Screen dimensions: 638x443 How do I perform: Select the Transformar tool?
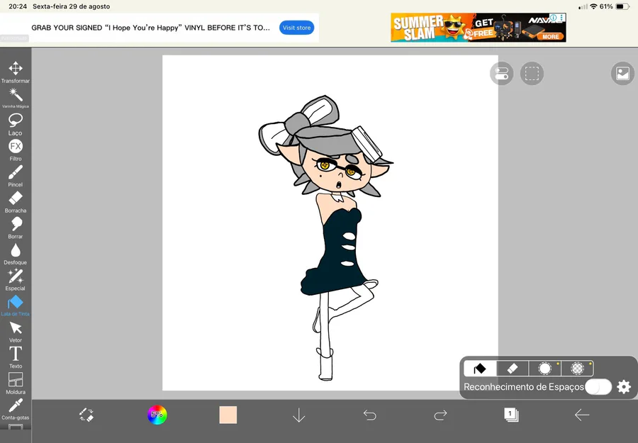tap(16, 72)
